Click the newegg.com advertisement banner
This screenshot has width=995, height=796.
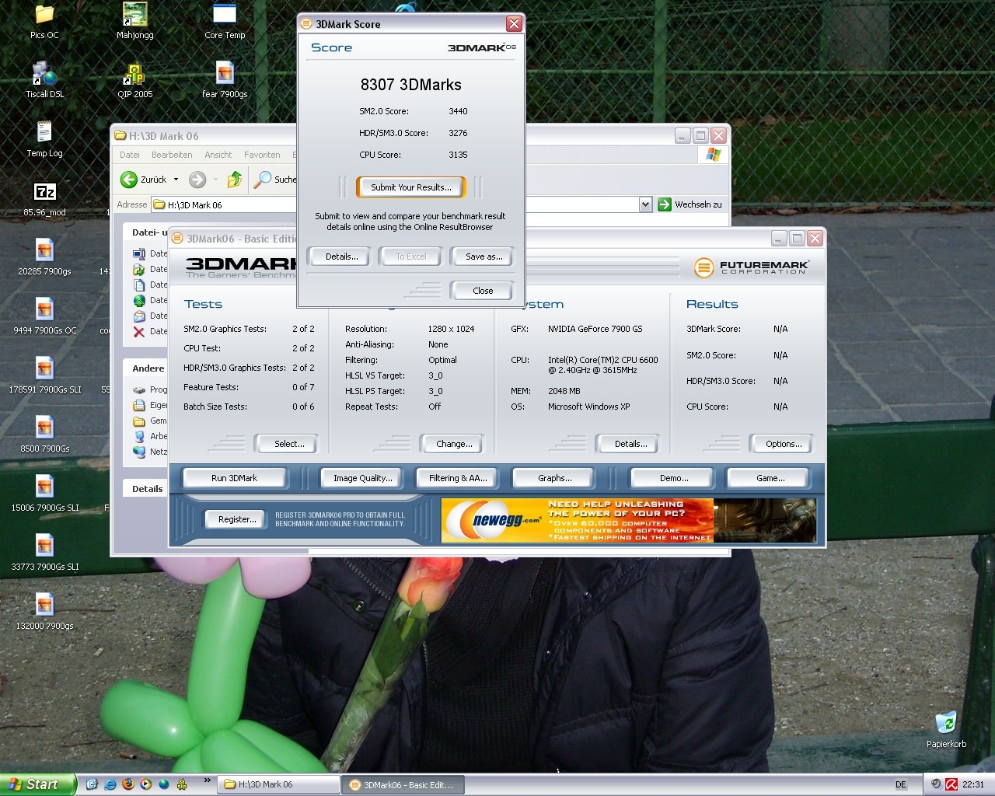(628, 520)
